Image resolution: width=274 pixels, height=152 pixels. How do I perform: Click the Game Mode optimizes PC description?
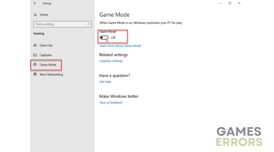click(141, 23)
